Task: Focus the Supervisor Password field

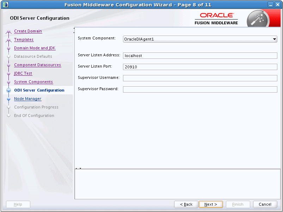Action: tap(200, 89)
